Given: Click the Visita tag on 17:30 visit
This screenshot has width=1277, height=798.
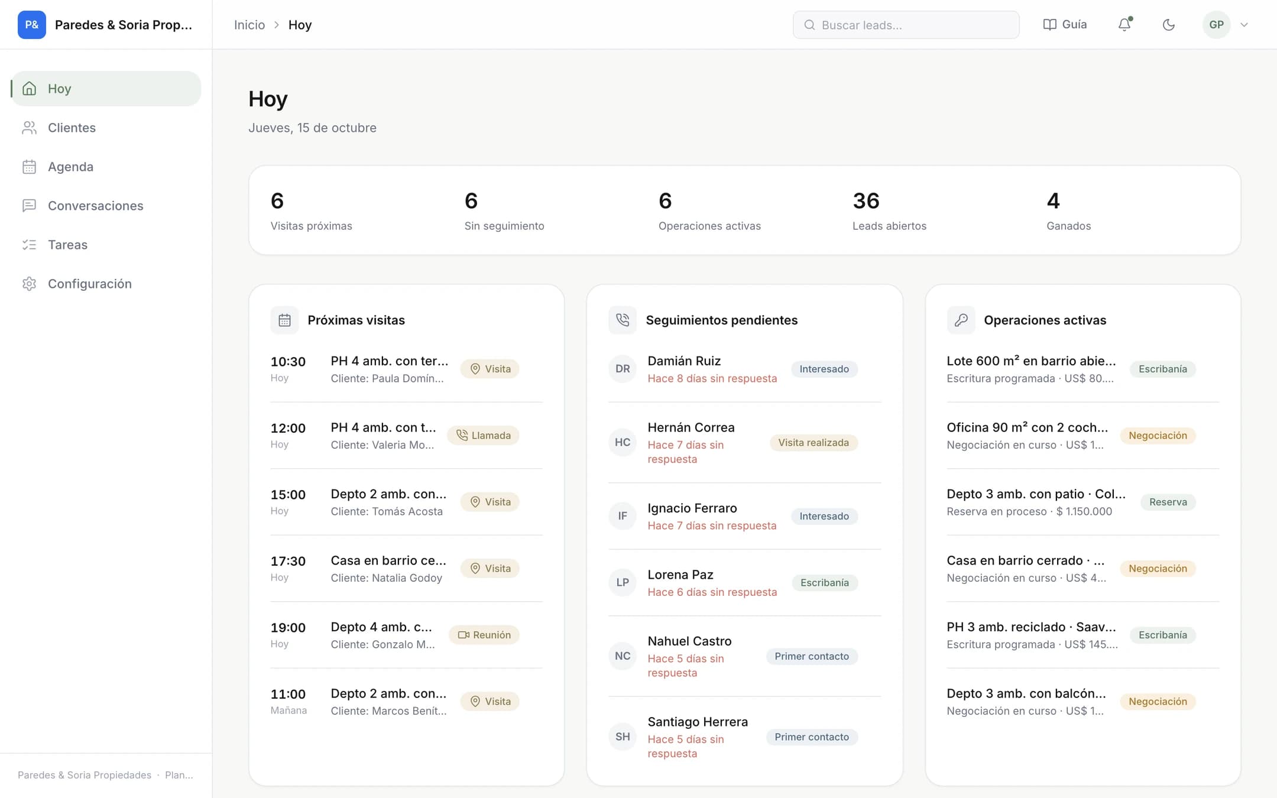Looking at the screenshot, I should click(x=490, y=569).
